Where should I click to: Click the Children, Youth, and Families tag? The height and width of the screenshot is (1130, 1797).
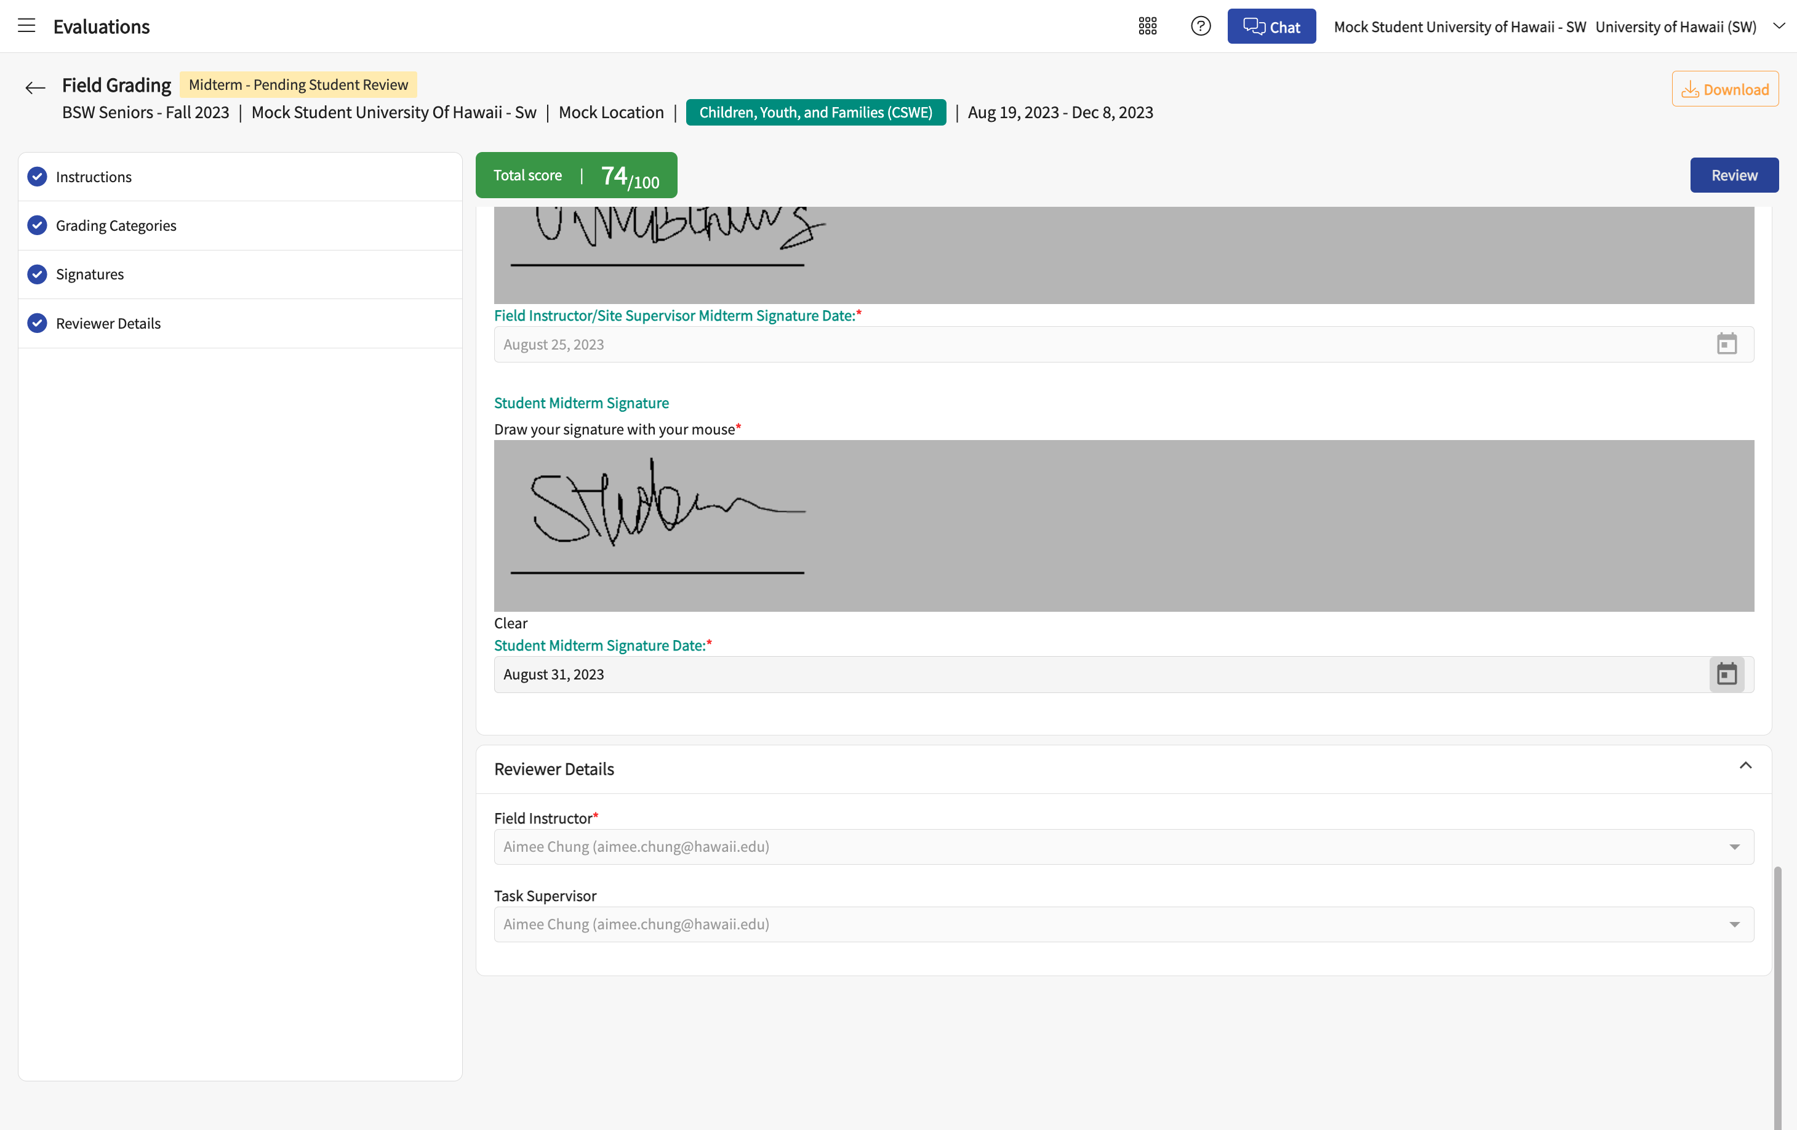pos(815,112)
